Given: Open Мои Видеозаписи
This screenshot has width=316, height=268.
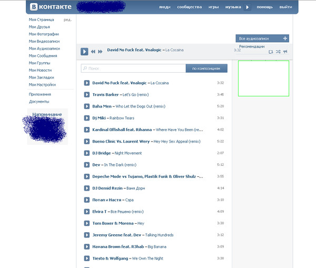Looking at the screenshot, I should [x=44, y=41].
